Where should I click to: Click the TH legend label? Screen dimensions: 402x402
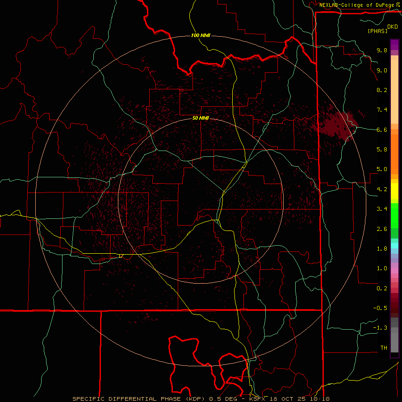[x=384, y=348]
